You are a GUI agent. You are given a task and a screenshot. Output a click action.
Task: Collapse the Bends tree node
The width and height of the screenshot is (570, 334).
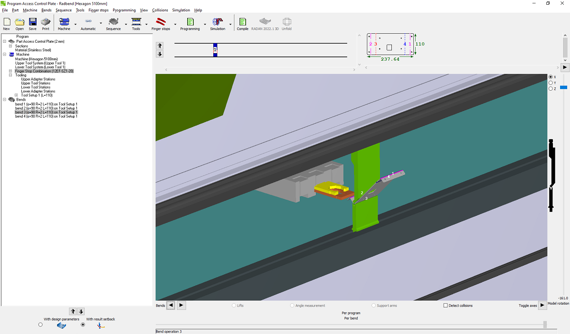[4, 100]
